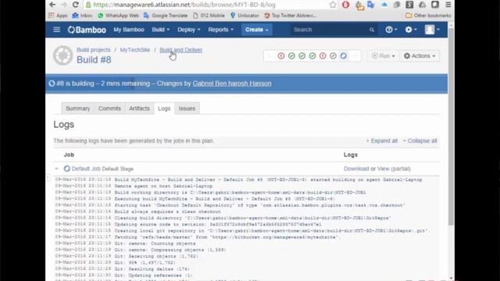The width and height of the screenshot is (500, 281).
Task: Open the Unlocator bookmark
Action: [x=245, y=16]
